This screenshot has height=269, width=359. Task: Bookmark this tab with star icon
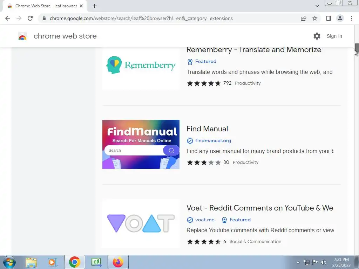click(315, 18)
